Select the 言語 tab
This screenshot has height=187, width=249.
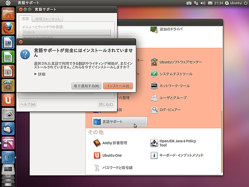25,19
